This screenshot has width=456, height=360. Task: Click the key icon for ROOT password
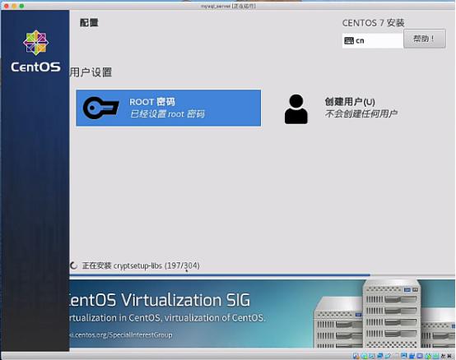point(101,108)
